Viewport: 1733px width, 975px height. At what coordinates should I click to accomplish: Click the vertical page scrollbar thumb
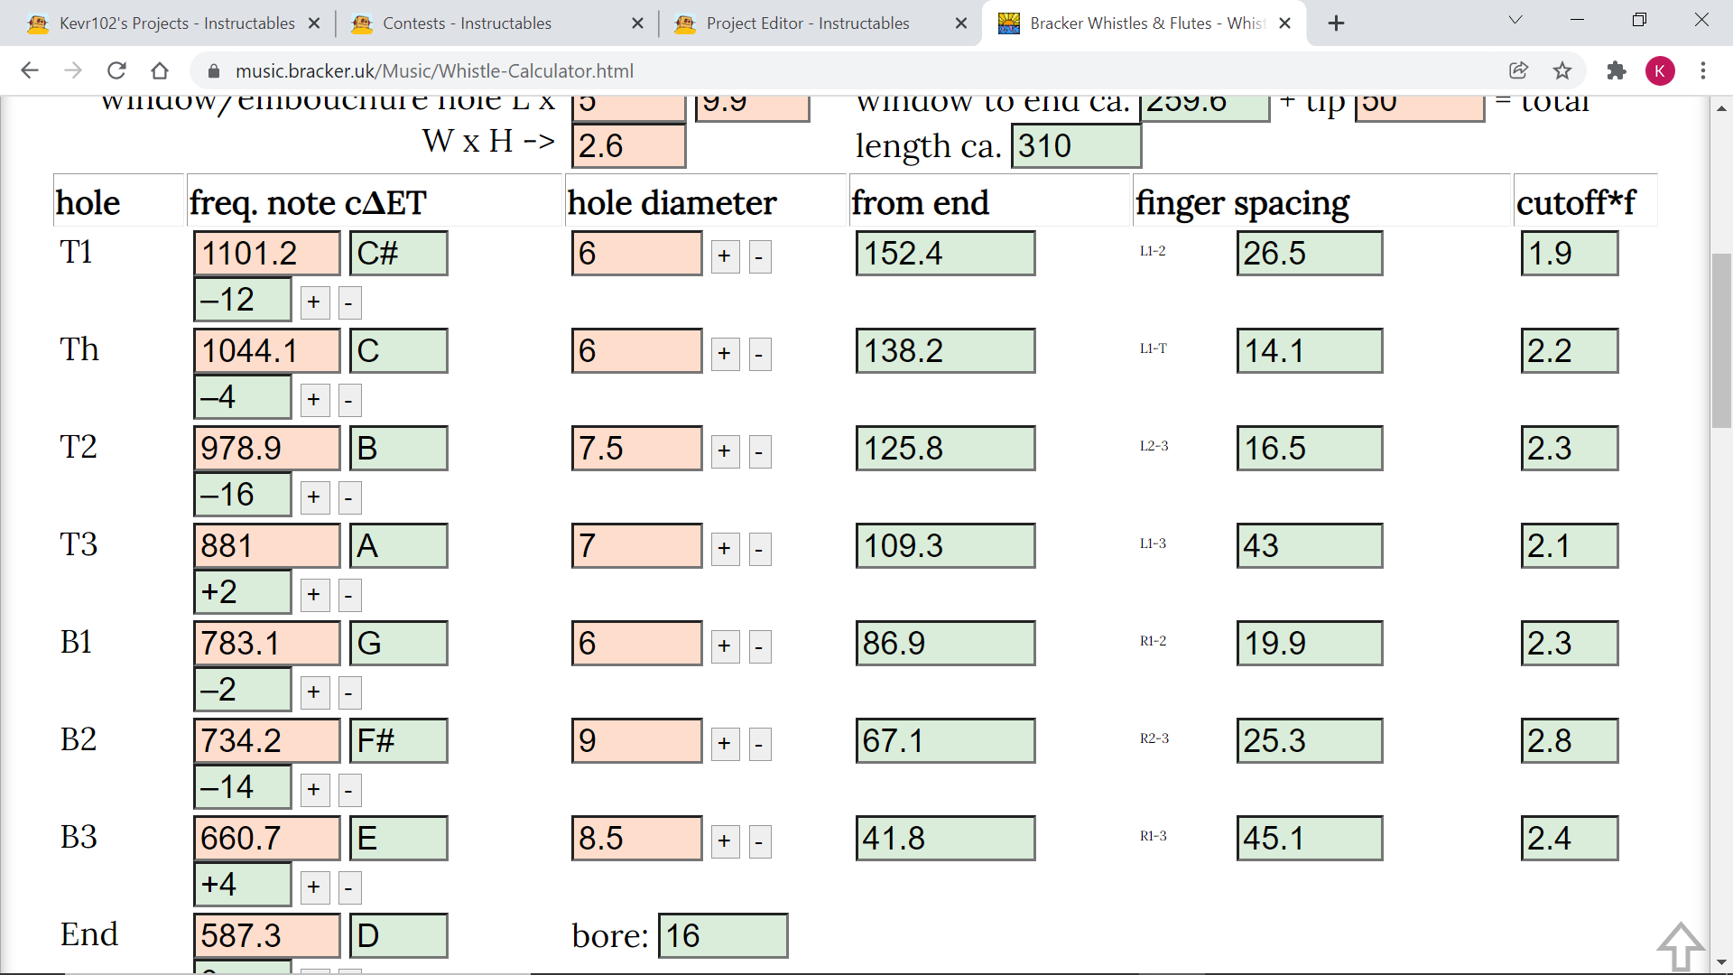click(1721, 341)
